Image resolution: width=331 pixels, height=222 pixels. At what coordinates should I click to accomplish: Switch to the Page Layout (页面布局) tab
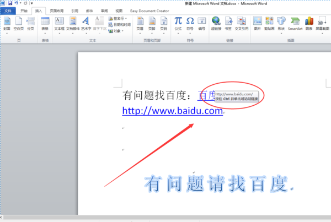(57, 11)
